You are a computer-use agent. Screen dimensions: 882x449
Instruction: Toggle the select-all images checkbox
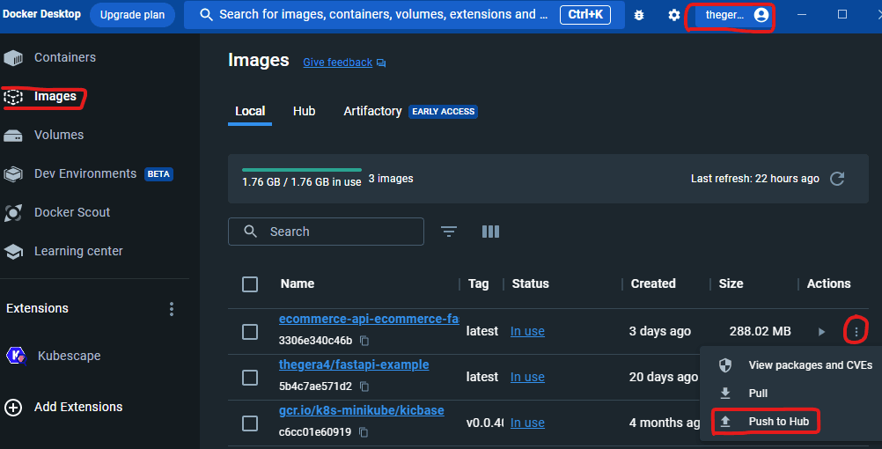(250, 284)
